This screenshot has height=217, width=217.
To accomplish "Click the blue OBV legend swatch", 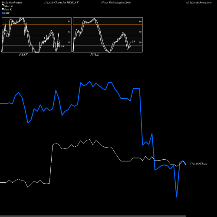I will [x=3, y=13].
